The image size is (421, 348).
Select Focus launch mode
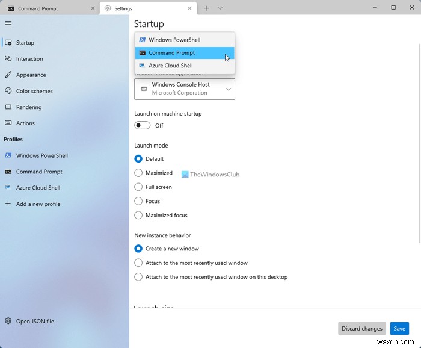click(138, 201)
